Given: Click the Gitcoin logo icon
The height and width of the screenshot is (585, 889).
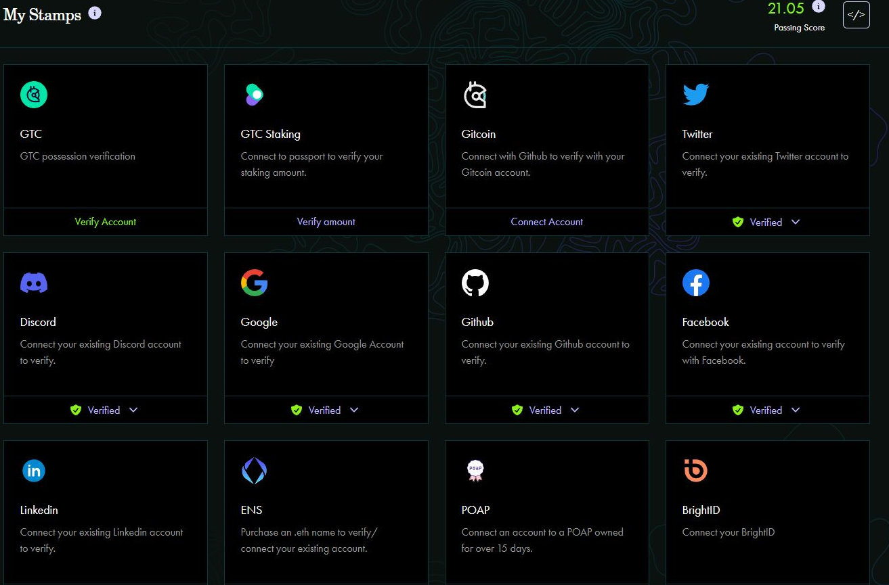Looking at the screenshot, I should click(x=475, y=95).
